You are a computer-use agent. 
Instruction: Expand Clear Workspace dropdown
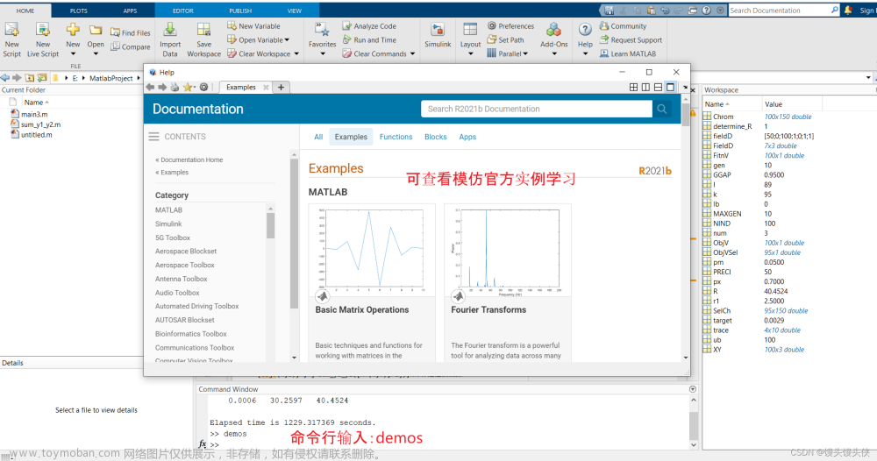pyautogui.click(x=296, y=54)
